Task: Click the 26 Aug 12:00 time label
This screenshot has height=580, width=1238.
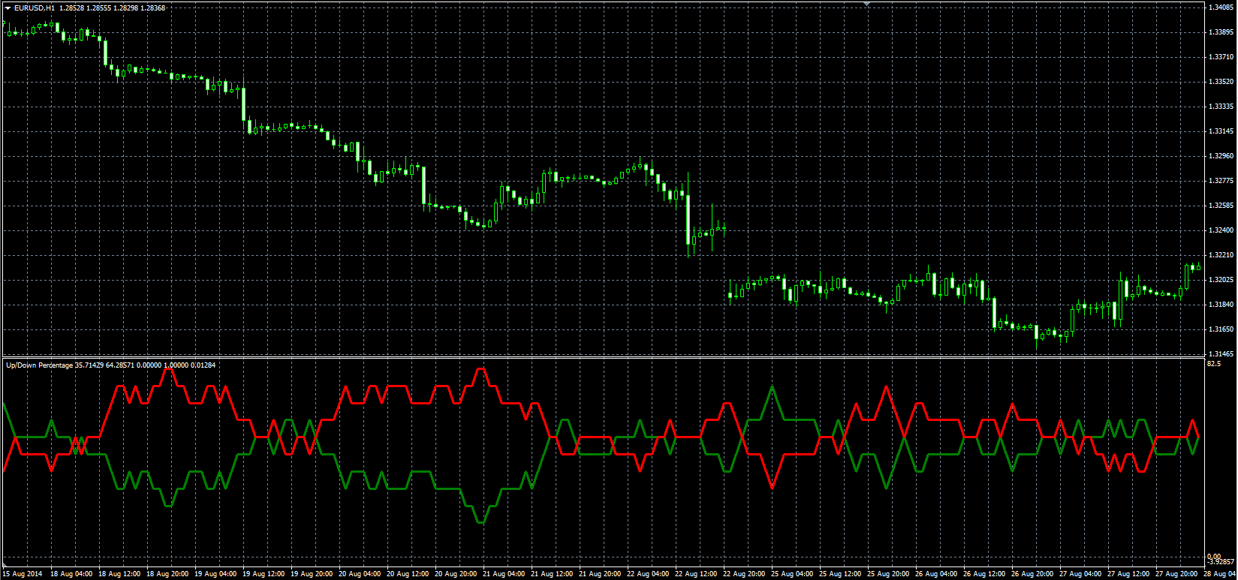Action: click(x=984, y=574)
